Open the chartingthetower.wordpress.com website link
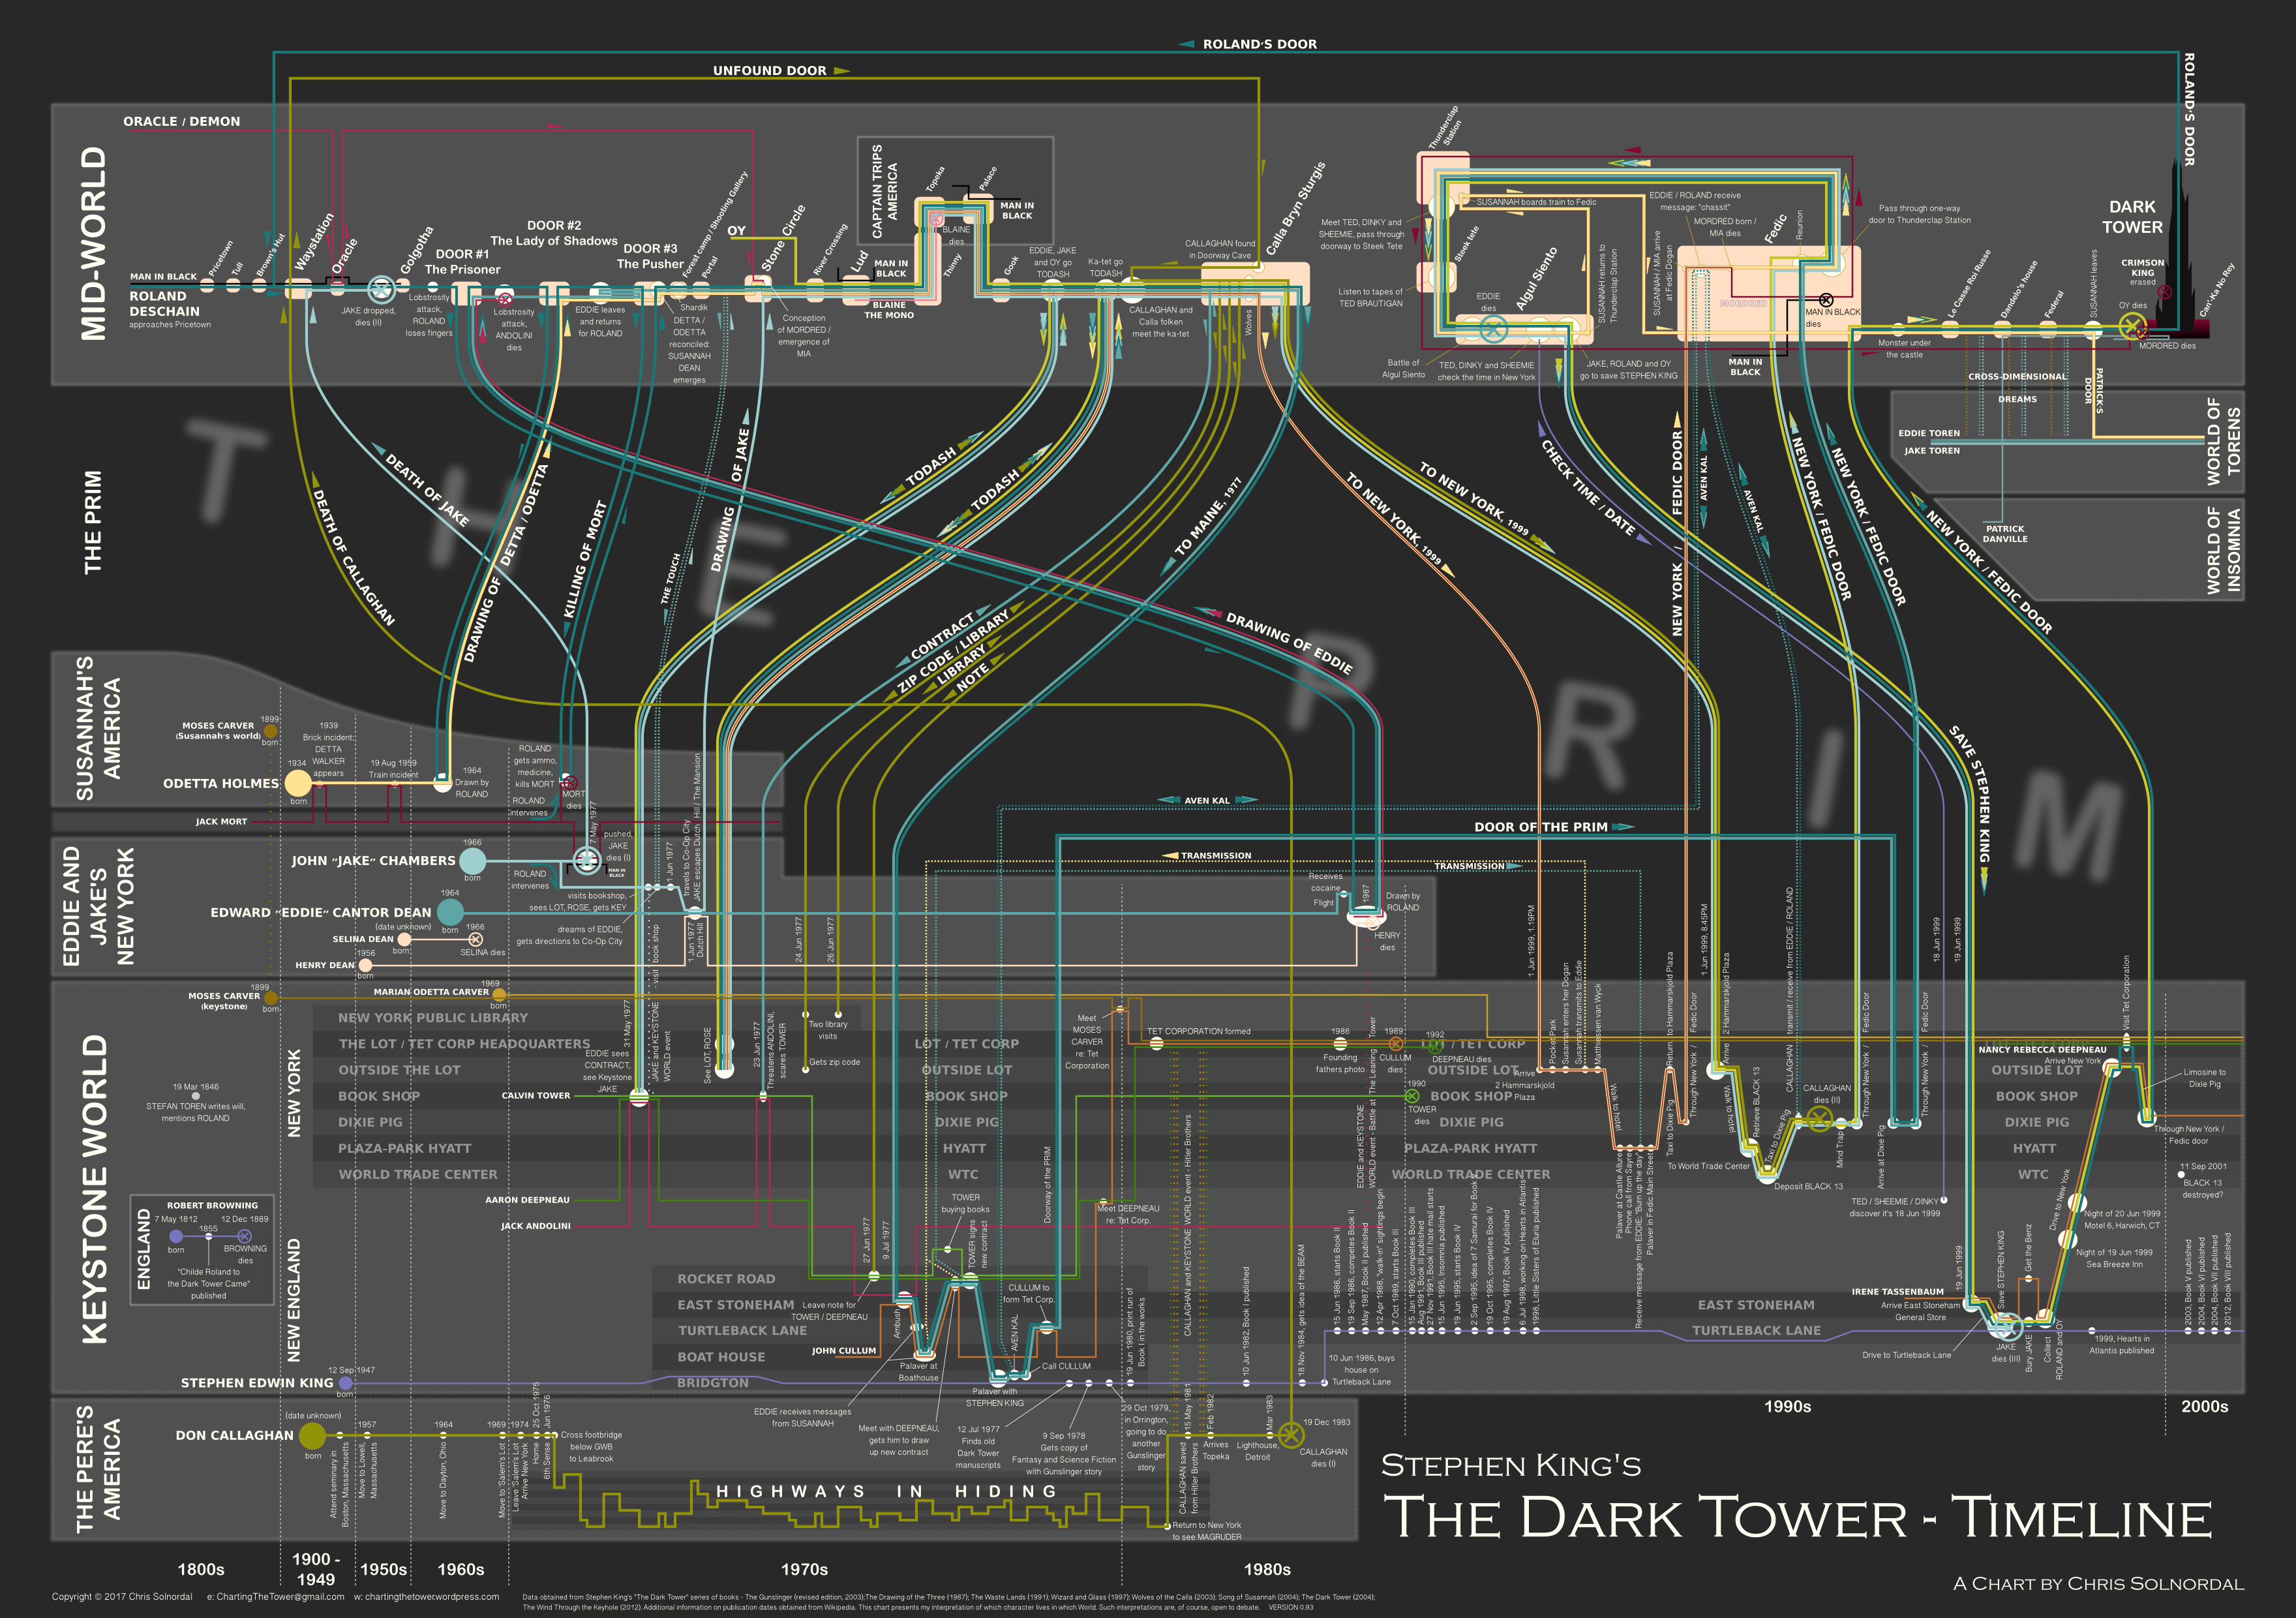The height and width of the screenshot is (1618, 2296). coord(426,1596)
